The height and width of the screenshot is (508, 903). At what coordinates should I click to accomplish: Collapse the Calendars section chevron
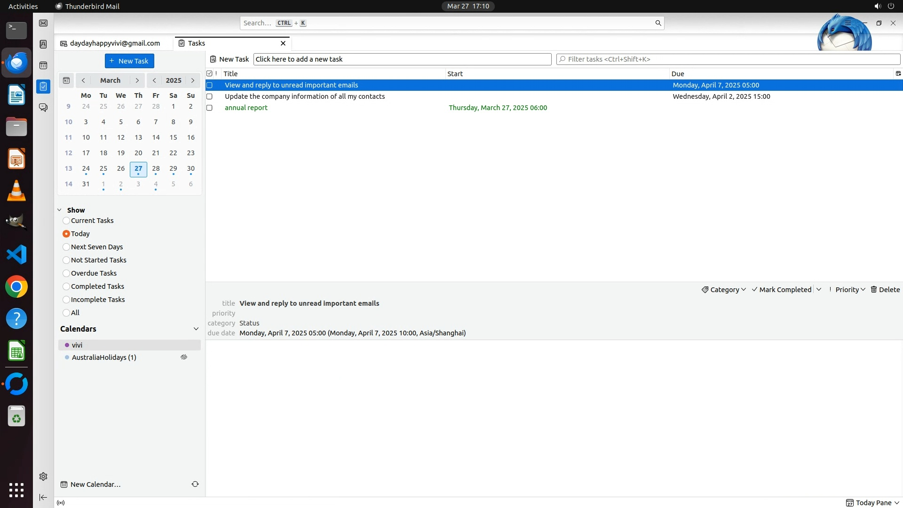pyautogui.click(x=196, y=329)
